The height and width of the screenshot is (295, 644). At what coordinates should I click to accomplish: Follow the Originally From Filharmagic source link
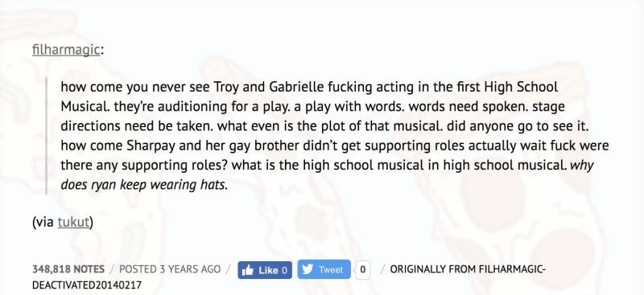pyautogui.click(x=468, y=269)
